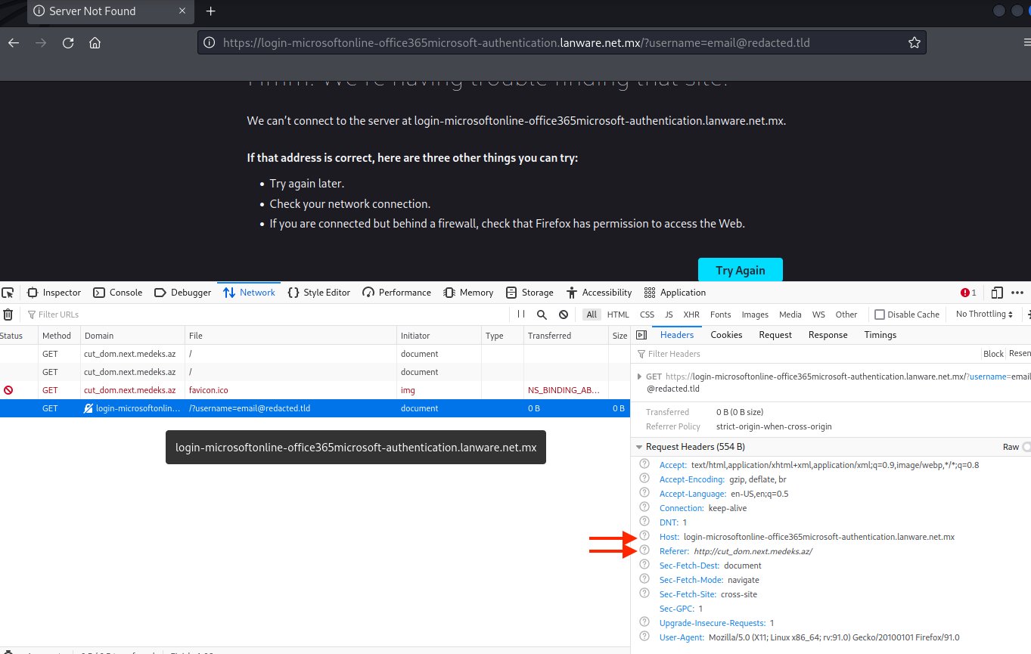Select the login-microsoftonlin request row

click(x=315, y=408)
